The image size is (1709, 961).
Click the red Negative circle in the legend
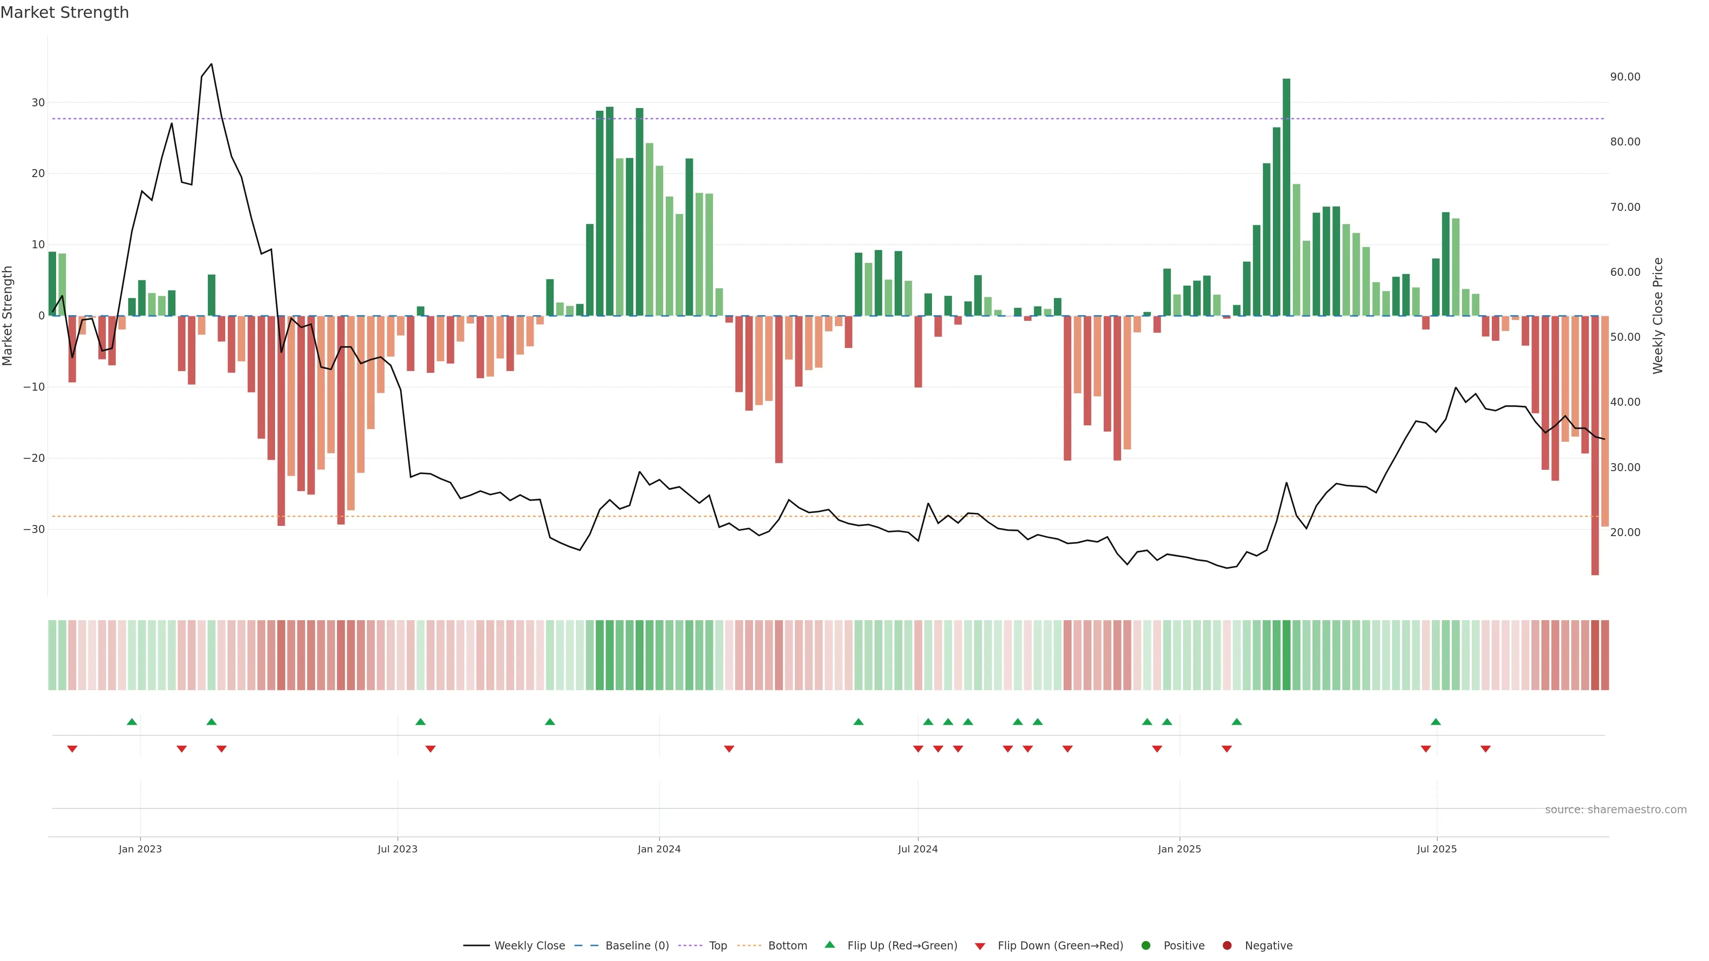click(1227, 946)
